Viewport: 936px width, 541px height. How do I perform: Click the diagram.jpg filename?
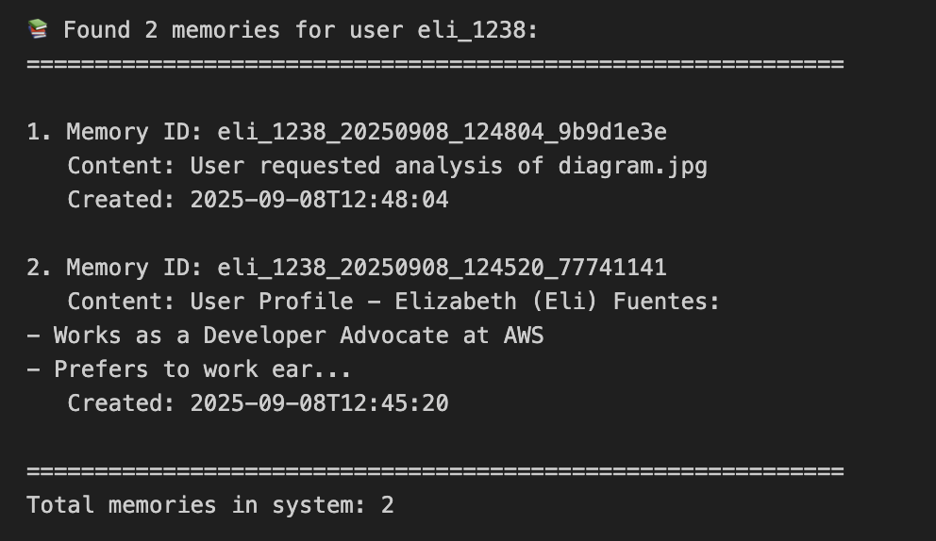[x=632, y=166]
